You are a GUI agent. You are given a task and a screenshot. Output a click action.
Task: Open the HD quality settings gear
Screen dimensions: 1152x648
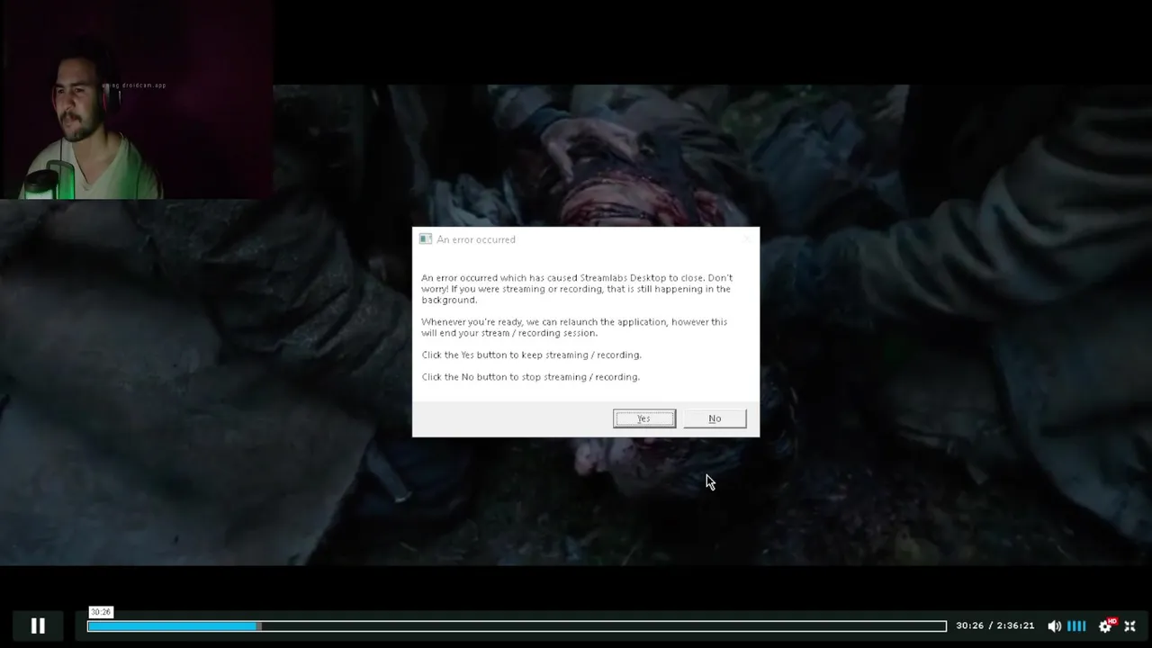coord(1106,625)
